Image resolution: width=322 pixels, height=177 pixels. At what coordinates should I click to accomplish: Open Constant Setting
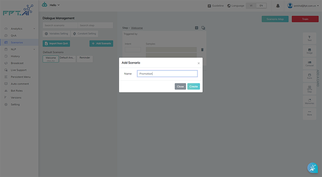tap(85, 33)
